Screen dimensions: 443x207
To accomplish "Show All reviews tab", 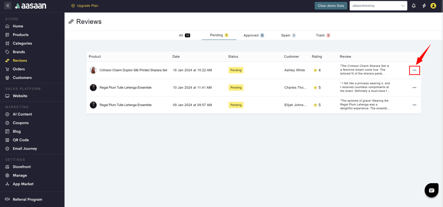I will [184, 35].
